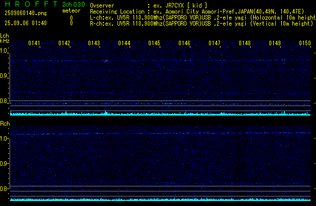Click the Lch 1.0 kHz axis label
The width and height of the screenshot is (316, 206).
tap(4, 51)
